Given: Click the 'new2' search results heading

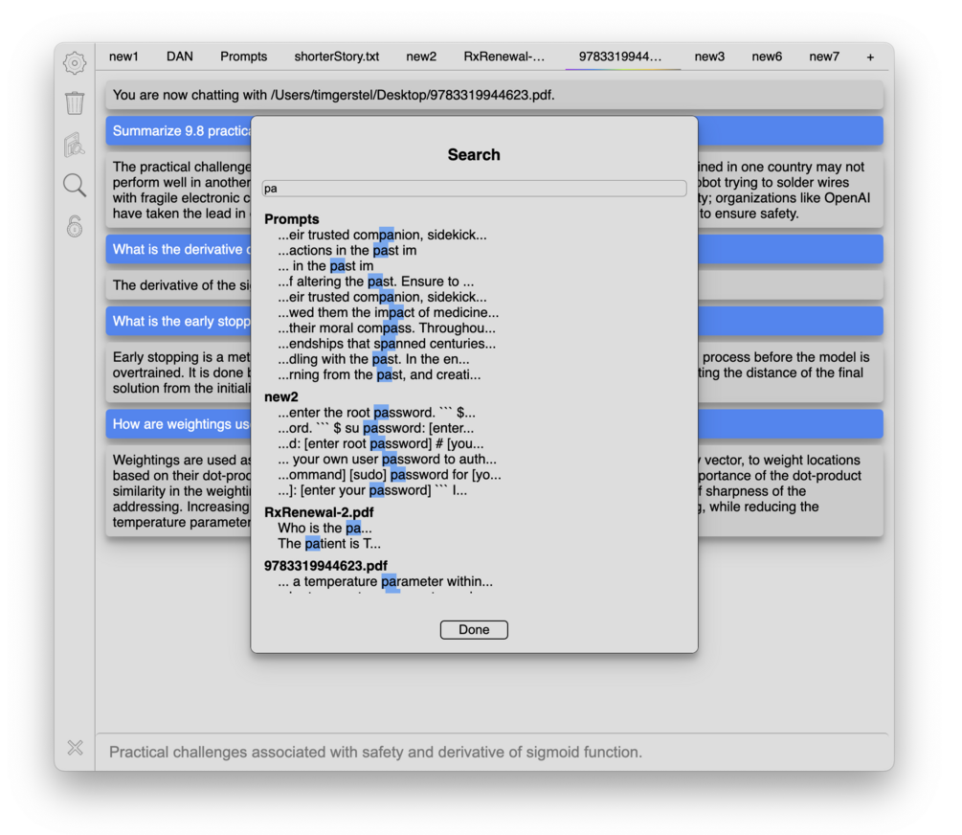Looking at the screenshot, I should (x=281, y=397).
